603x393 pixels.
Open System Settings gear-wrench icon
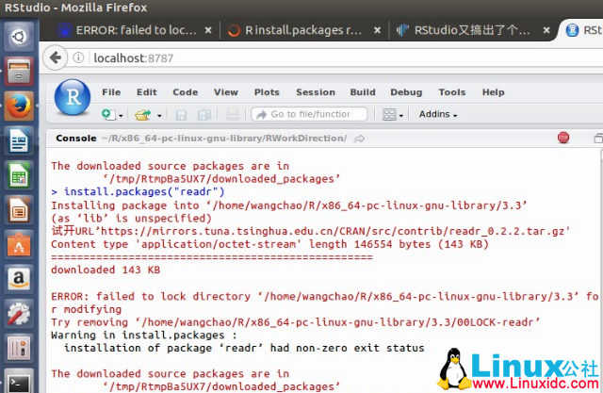(19, 314)
